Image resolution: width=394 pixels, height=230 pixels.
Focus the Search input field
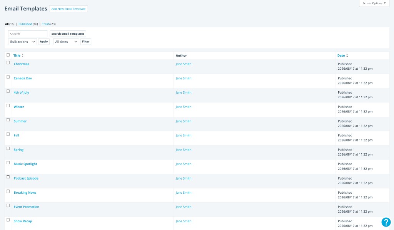[x=28, y=34]
